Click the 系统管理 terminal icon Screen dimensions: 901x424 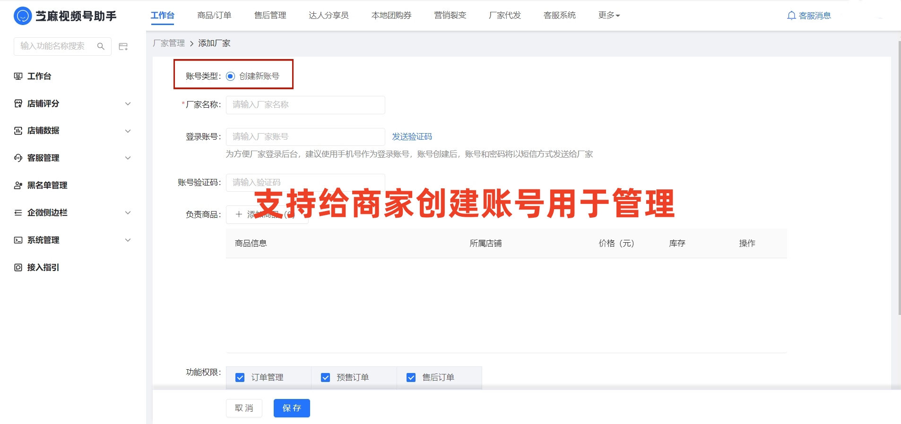pyautogui.click(x=18, y=240)
